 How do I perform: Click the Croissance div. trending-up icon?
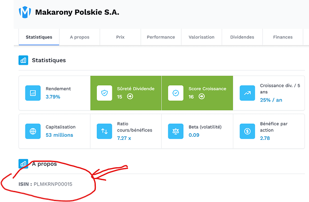pos(247,93)
